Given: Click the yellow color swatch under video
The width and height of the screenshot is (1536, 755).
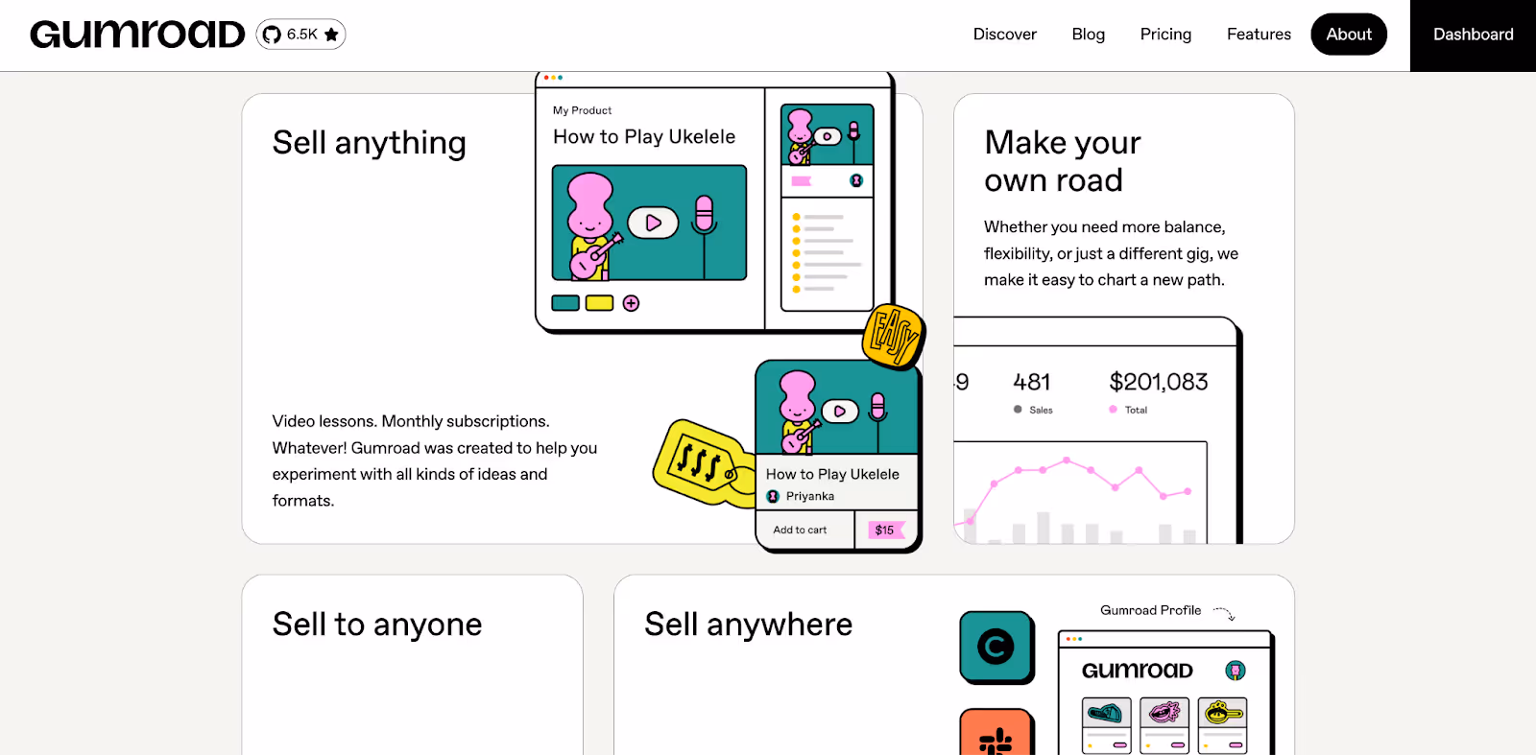Looking at the screenshot, I should click(x=599, y=303).
